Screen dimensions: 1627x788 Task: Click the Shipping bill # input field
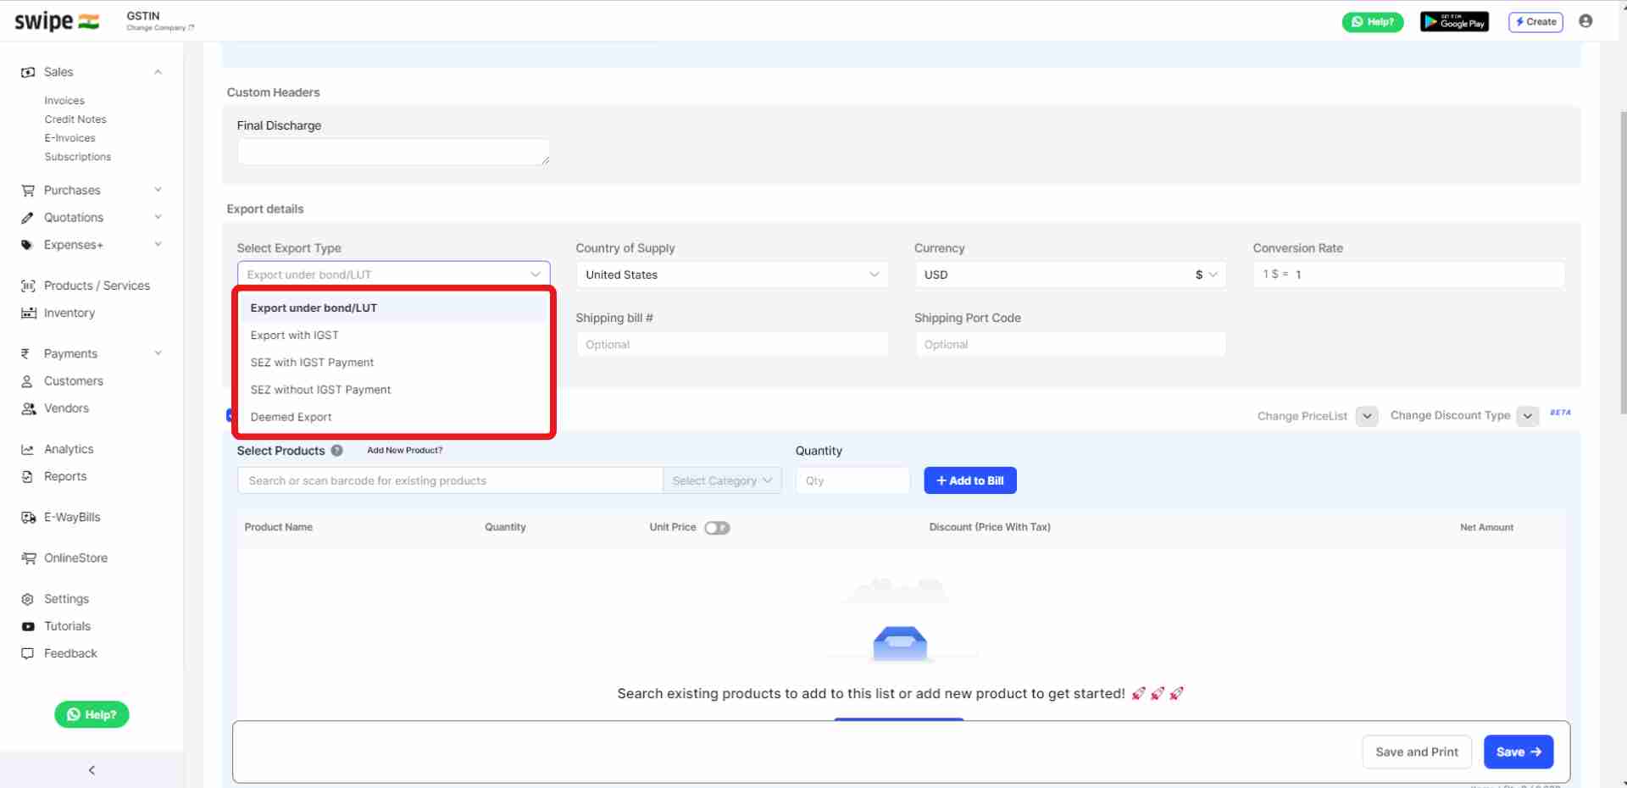tap(731, 345)
